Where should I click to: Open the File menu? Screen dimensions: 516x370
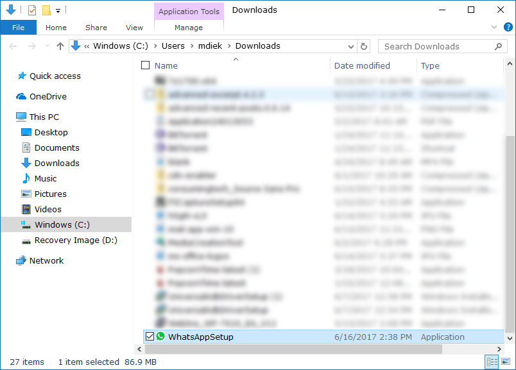18,28
